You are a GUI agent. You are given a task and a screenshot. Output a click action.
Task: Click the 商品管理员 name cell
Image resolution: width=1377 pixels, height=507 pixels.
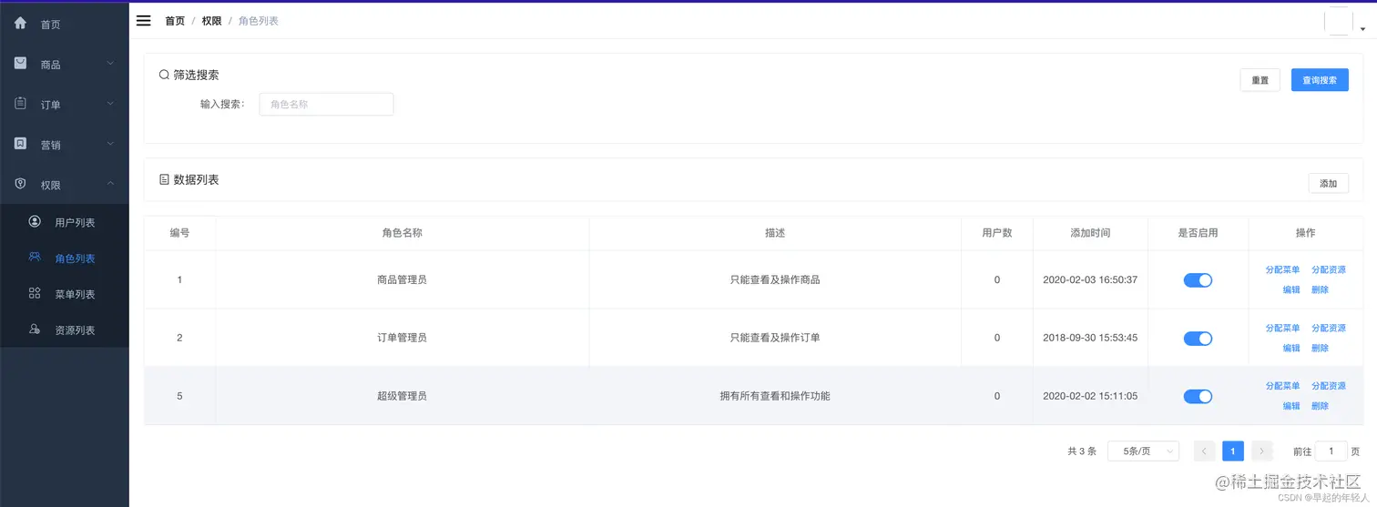(x=402, y=279)
